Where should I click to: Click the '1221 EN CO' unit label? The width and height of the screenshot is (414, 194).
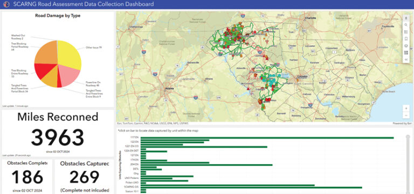[x=132, y=146]
